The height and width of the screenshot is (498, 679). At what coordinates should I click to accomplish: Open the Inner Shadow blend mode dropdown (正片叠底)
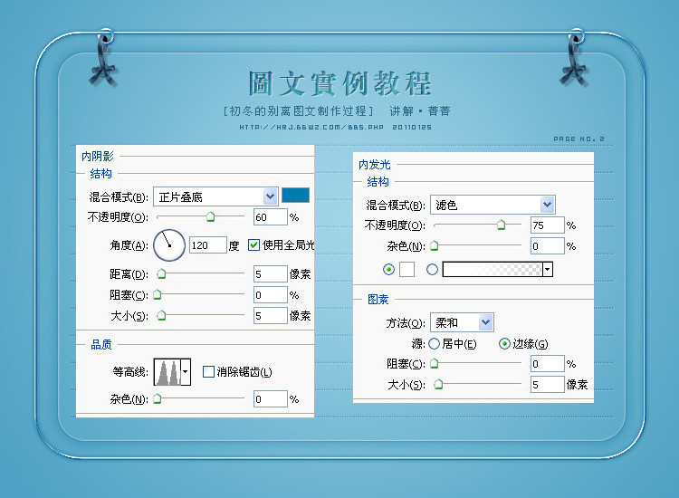[x=215, y=197]
